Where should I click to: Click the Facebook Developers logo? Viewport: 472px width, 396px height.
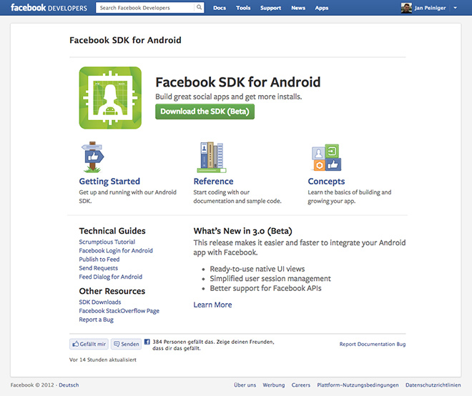pos(49,8)
